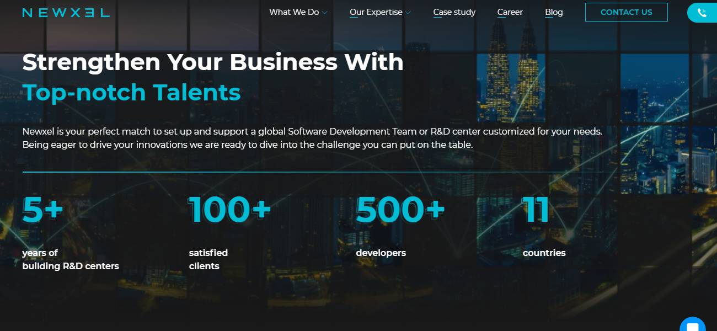
Task: Go to the Case study page
Action: 454,12
